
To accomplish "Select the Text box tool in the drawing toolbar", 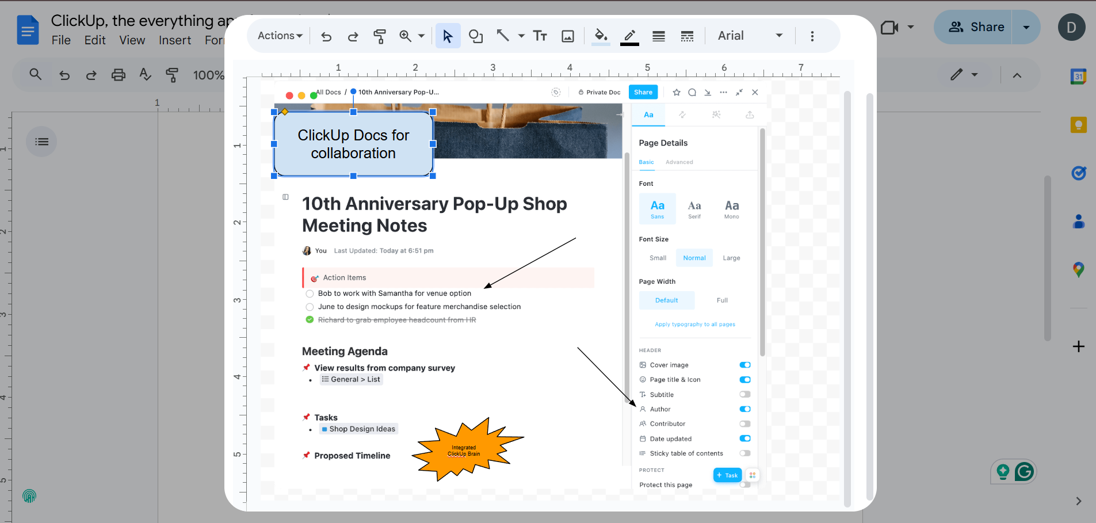I will (540, 36).
